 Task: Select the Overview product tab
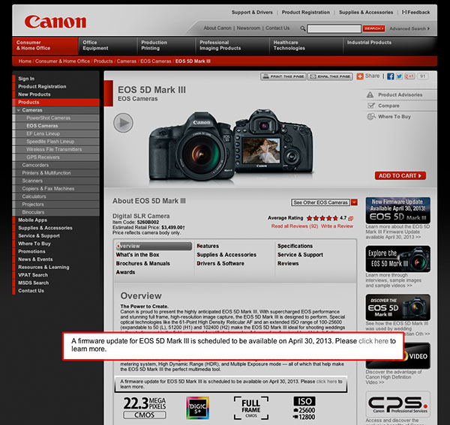coord(154,246)
